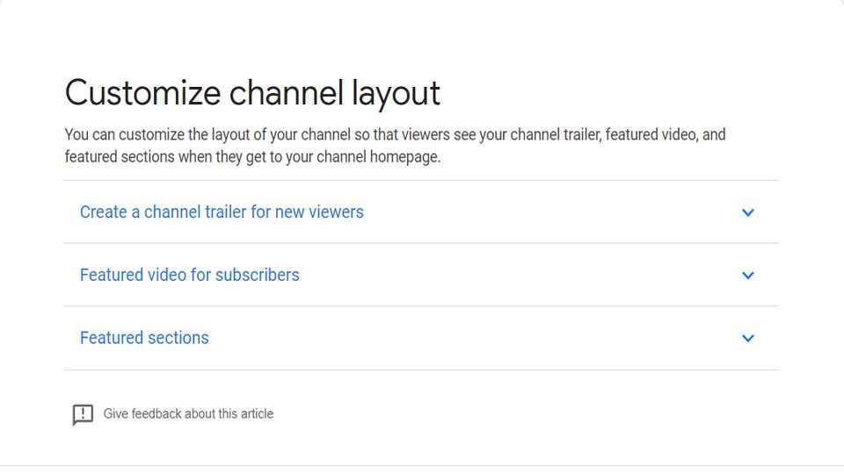
Task: Click the paragraph starting 'You can customize the layout'
Action: (x=395, y=146)
